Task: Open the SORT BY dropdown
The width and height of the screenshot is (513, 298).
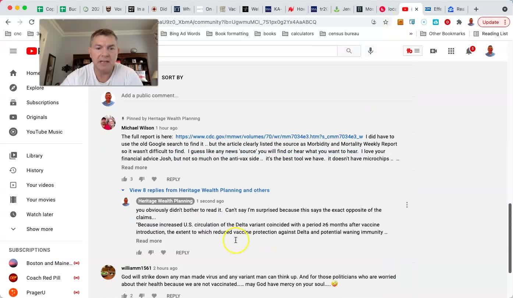Action: pos(172,77)
